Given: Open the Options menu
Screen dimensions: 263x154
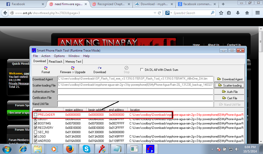Looking at the screenshot, I should (x=59, y=56).
